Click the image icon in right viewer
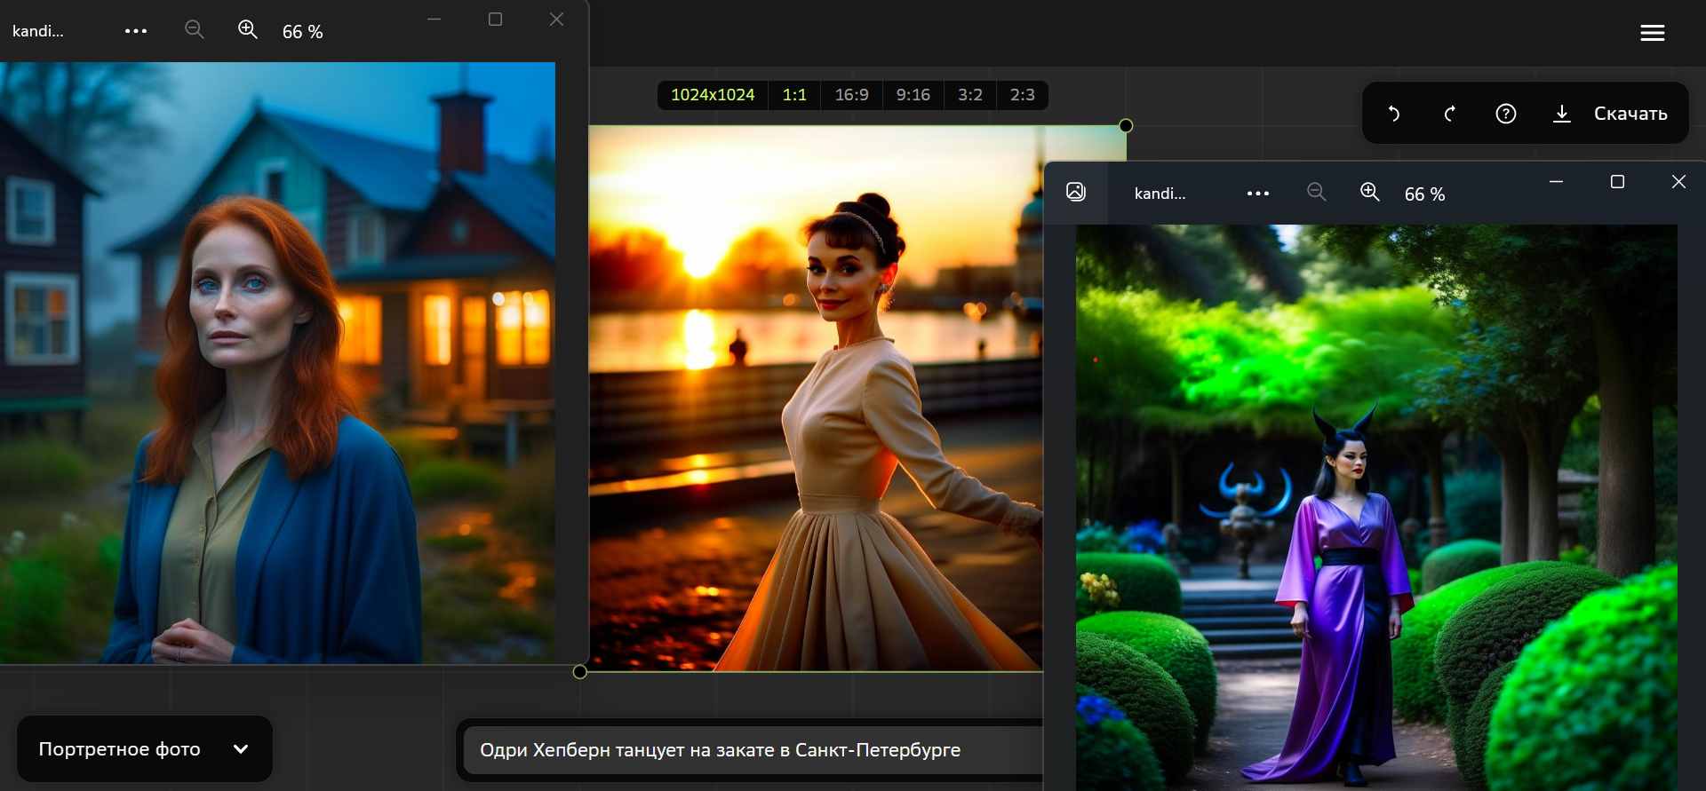1706x791 pixels. tap(1075, 192)
